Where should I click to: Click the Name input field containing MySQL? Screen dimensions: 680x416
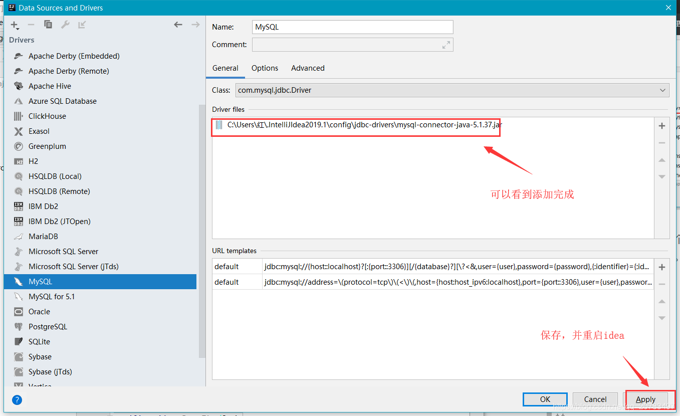[x=353, y=27]
